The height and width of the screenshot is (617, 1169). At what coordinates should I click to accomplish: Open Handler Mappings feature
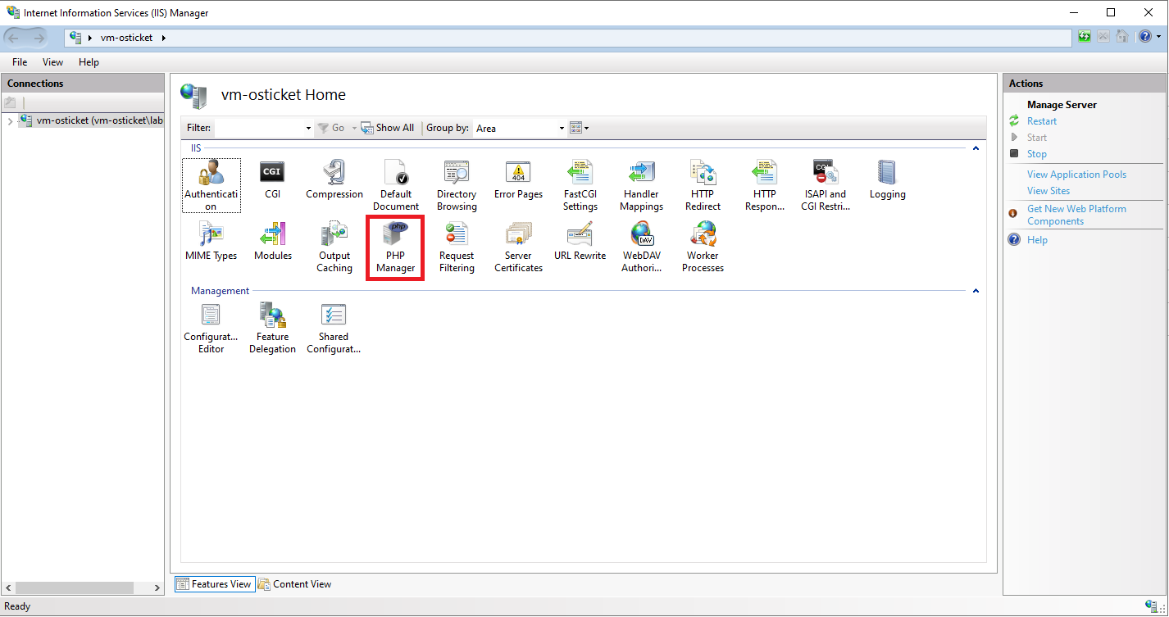pyautogui.click(x=641, y=185)
